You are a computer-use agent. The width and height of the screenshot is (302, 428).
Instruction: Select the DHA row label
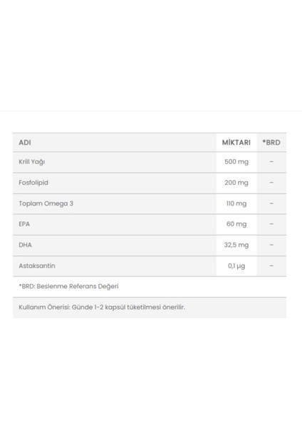point(25,245)
